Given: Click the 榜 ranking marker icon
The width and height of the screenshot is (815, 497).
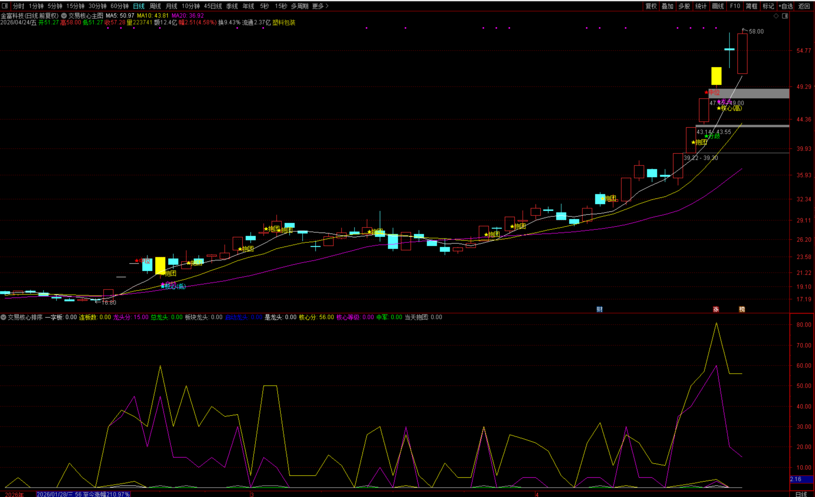Looking at the screenshot, I should tap(742, 309).
